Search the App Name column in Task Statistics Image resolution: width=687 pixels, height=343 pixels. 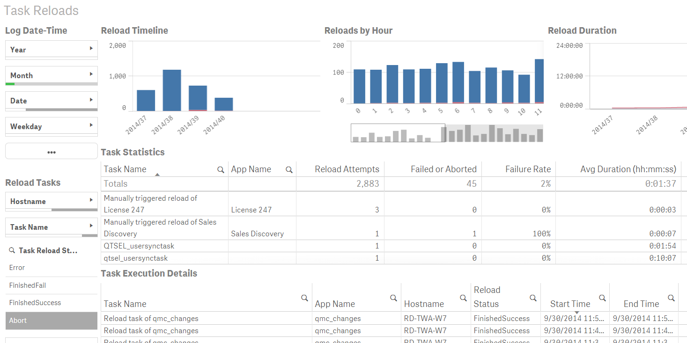(289, 170)
